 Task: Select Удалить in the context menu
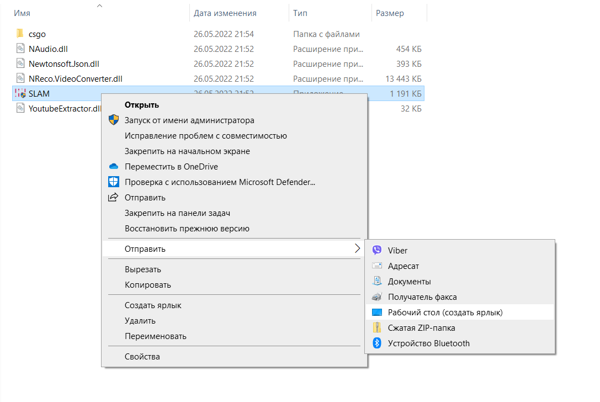140,321
